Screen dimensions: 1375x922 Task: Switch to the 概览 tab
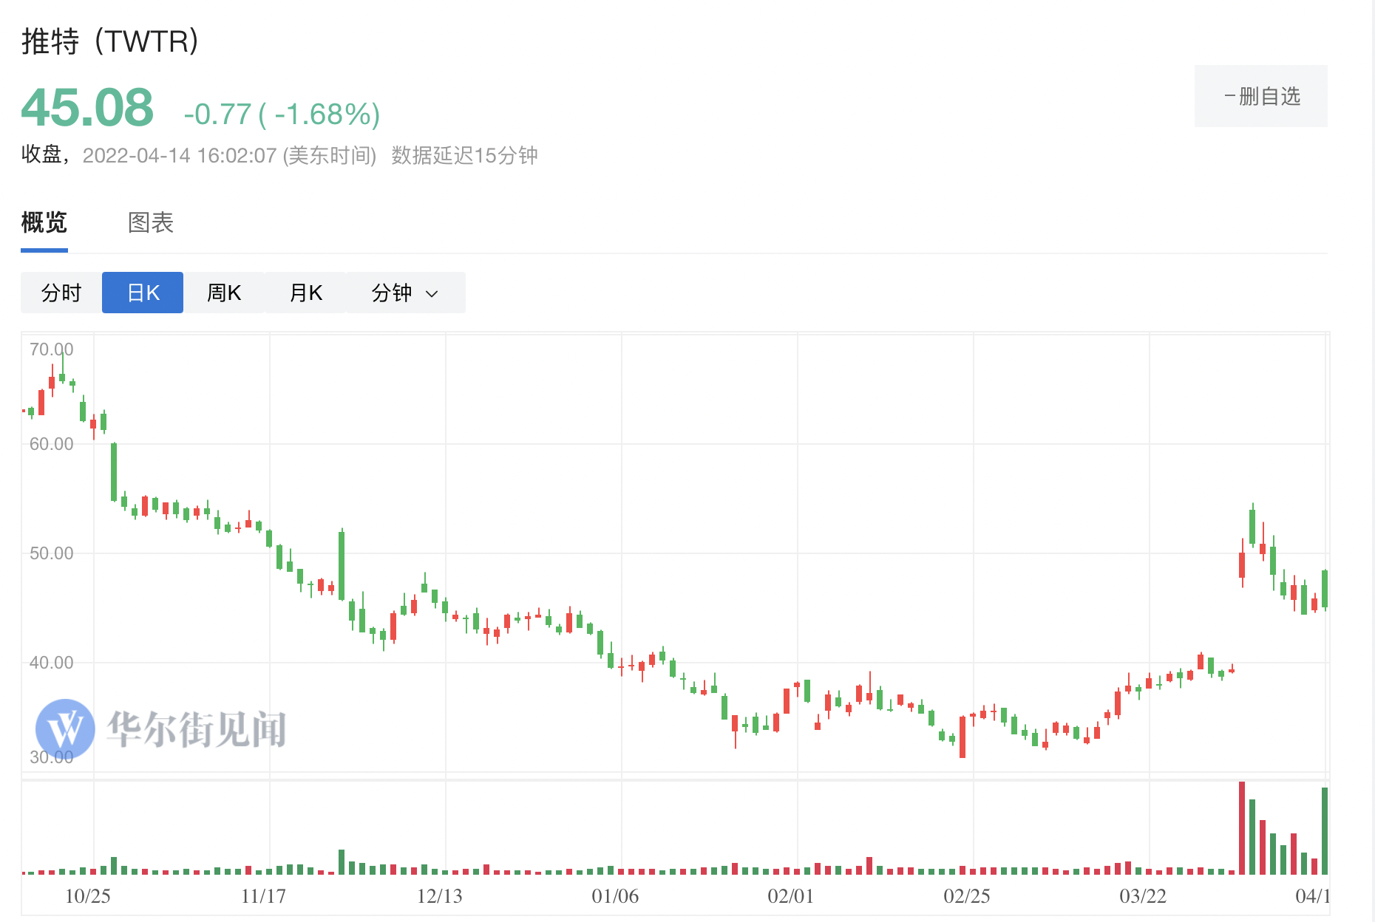click(x=44, y=222)
